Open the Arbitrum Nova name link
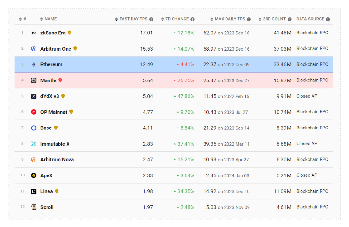This screenshot has width=349, height=227. click(57, 160)
